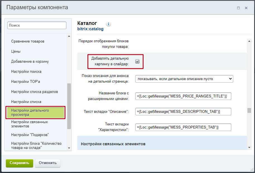
Task: Click the Текст вкладки "Описание" label
Action: (x=106, y=112)
